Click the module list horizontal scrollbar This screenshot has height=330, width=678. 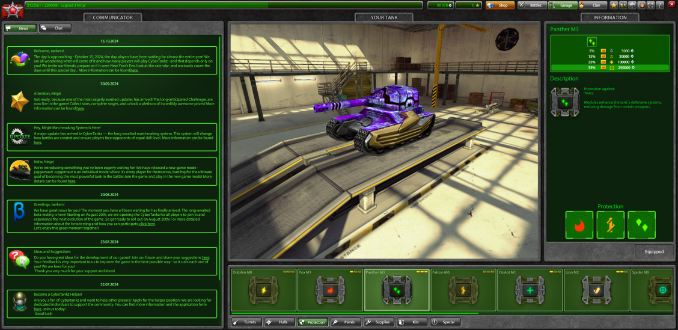(355, 313)
